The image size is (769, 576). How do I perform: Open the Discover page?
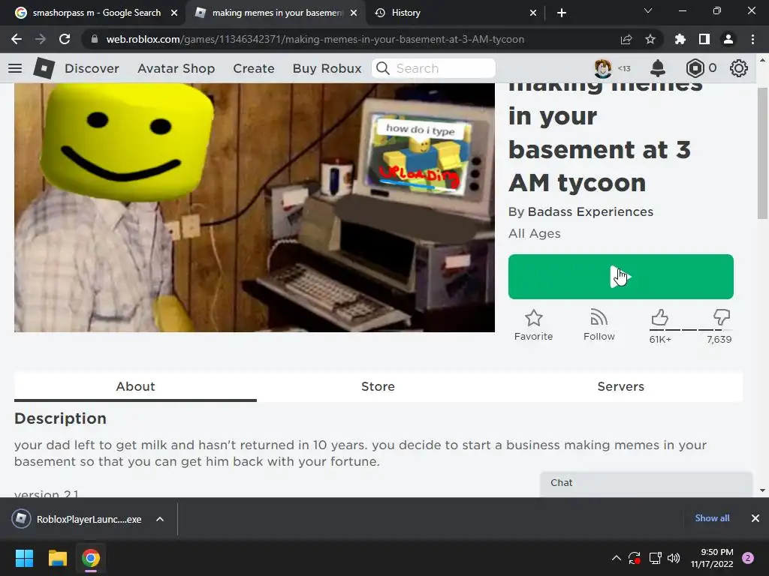pyautogui.click(x=92, y=68)
